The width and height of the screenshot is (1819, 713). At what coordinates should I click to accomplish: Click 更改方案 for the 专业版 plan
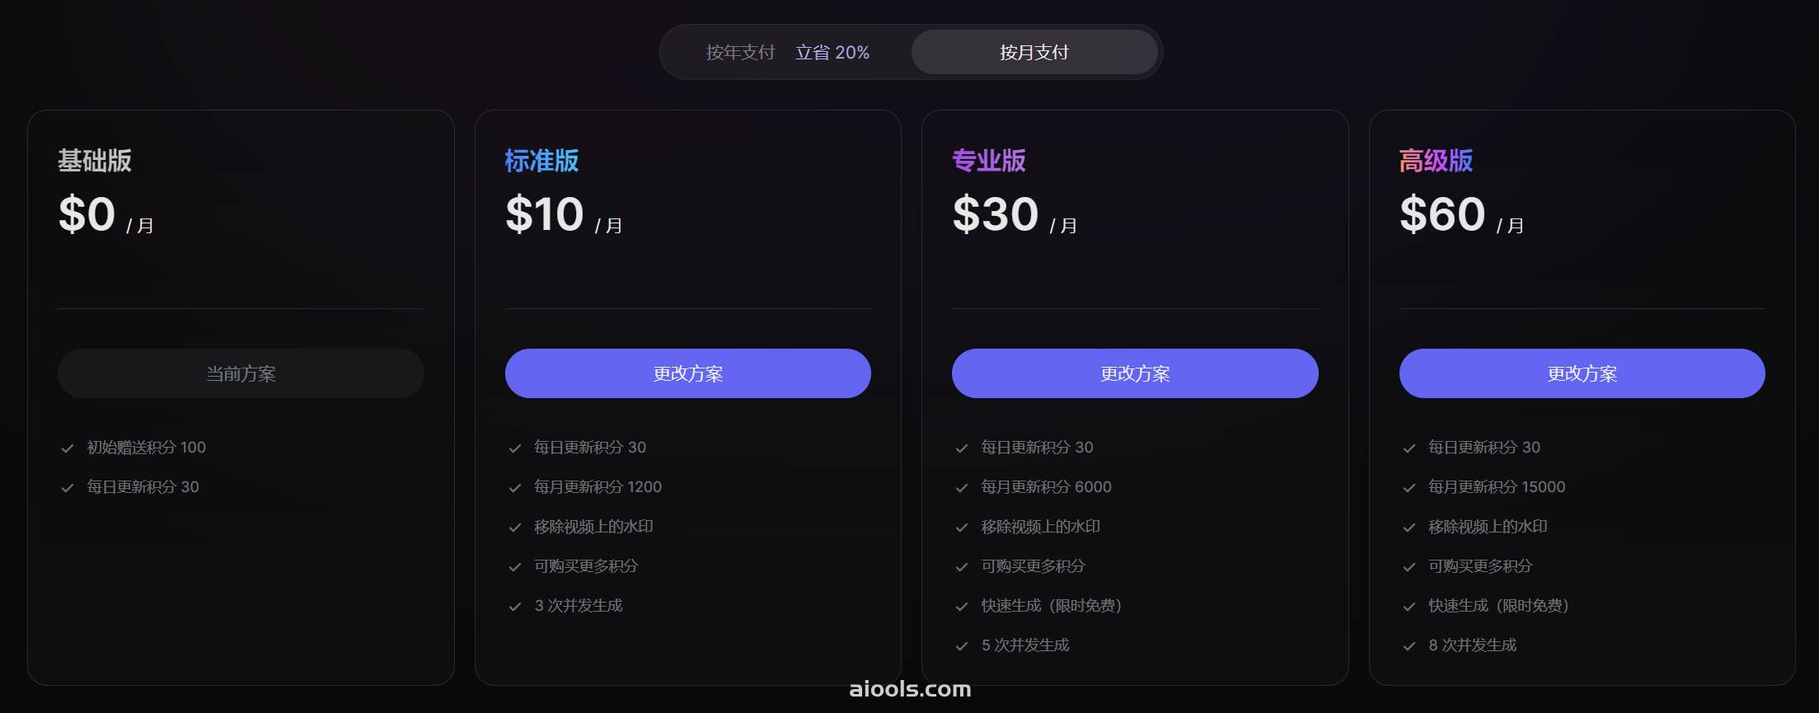(x=1135, y=373)
